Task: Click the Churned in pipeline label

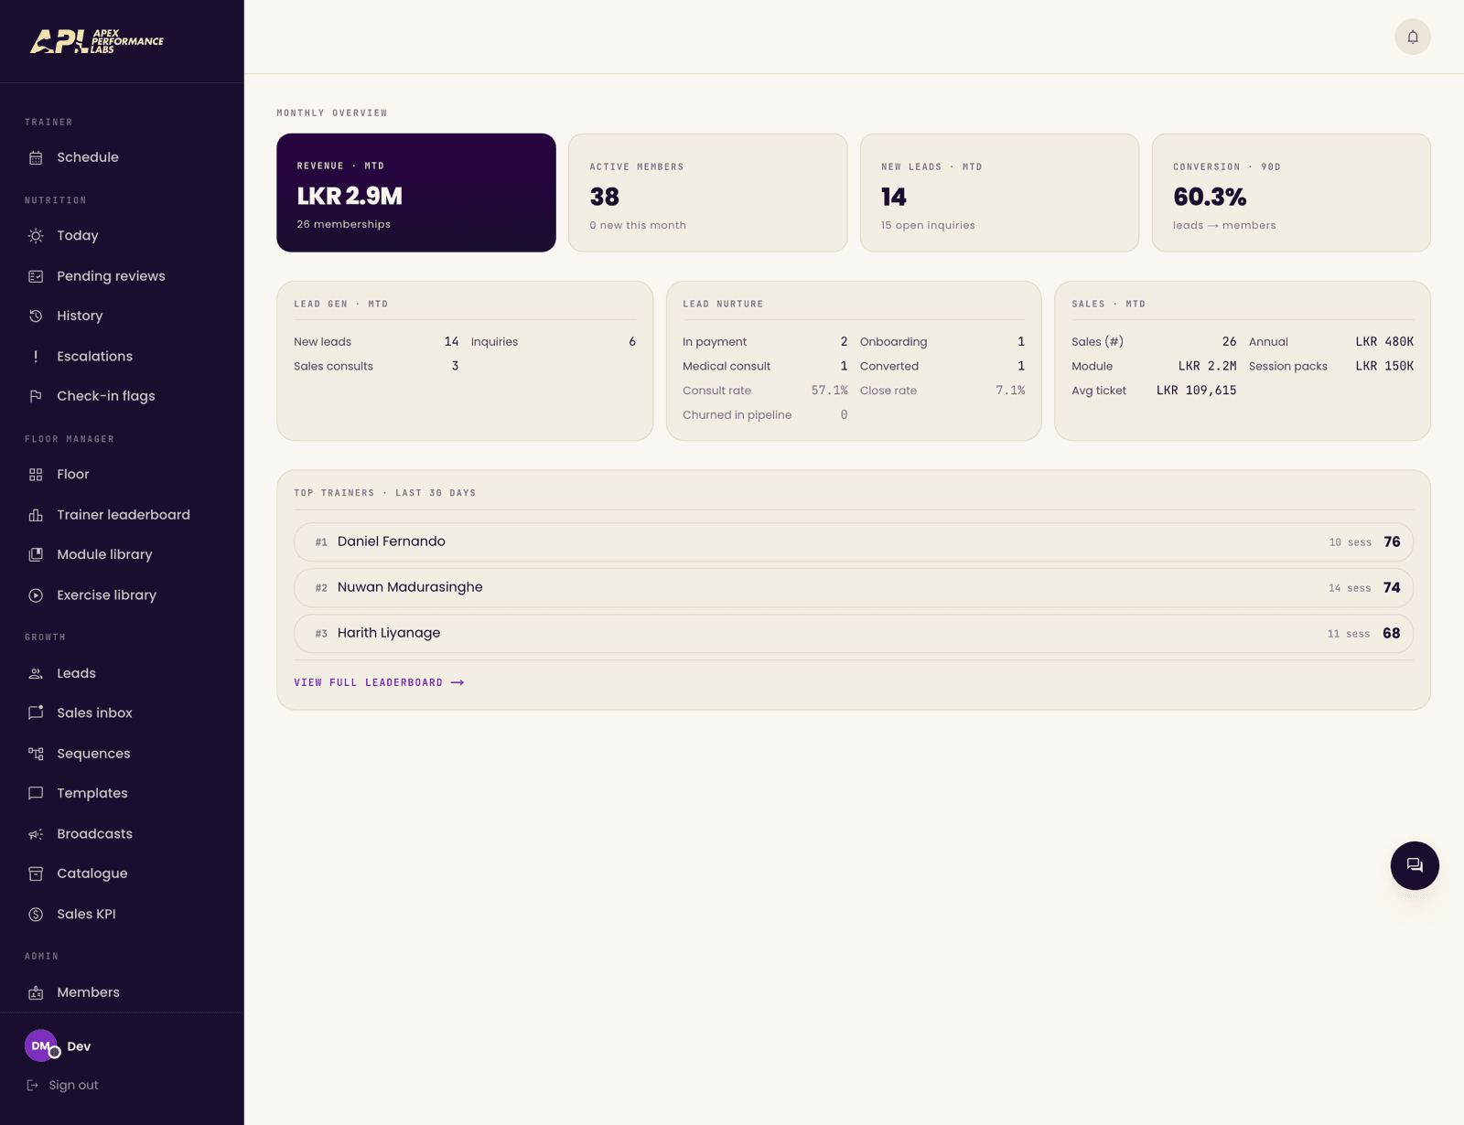Action: coord(737,415)
